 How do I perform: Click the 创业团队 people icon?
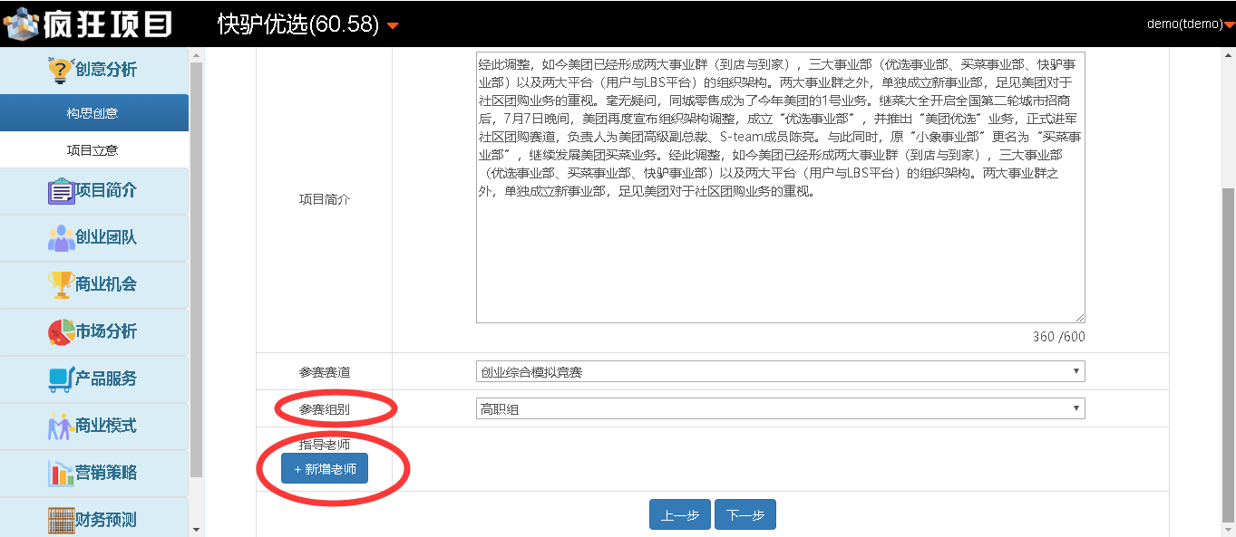61,238
